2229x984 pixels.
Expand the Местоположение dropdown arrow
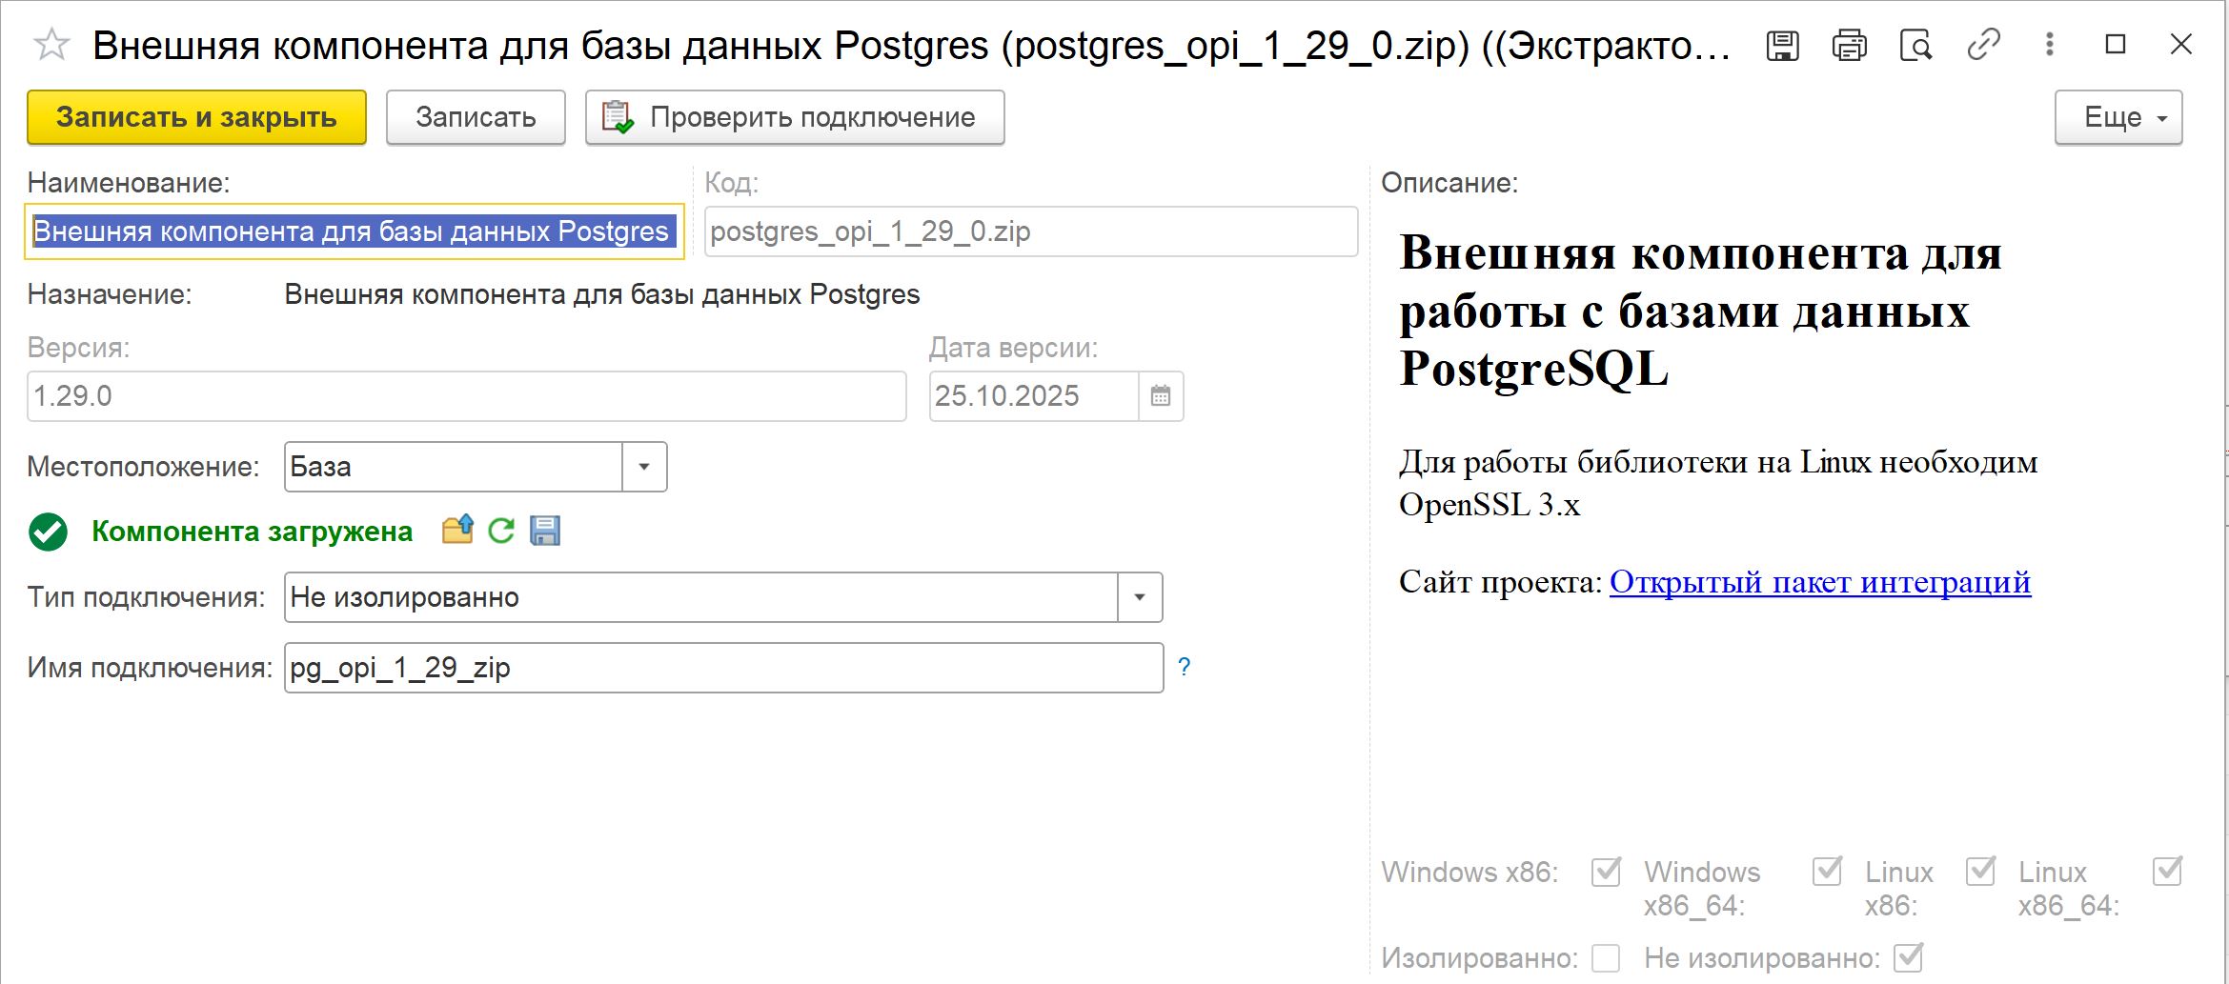pyautogui.click(x=644, y=467)
